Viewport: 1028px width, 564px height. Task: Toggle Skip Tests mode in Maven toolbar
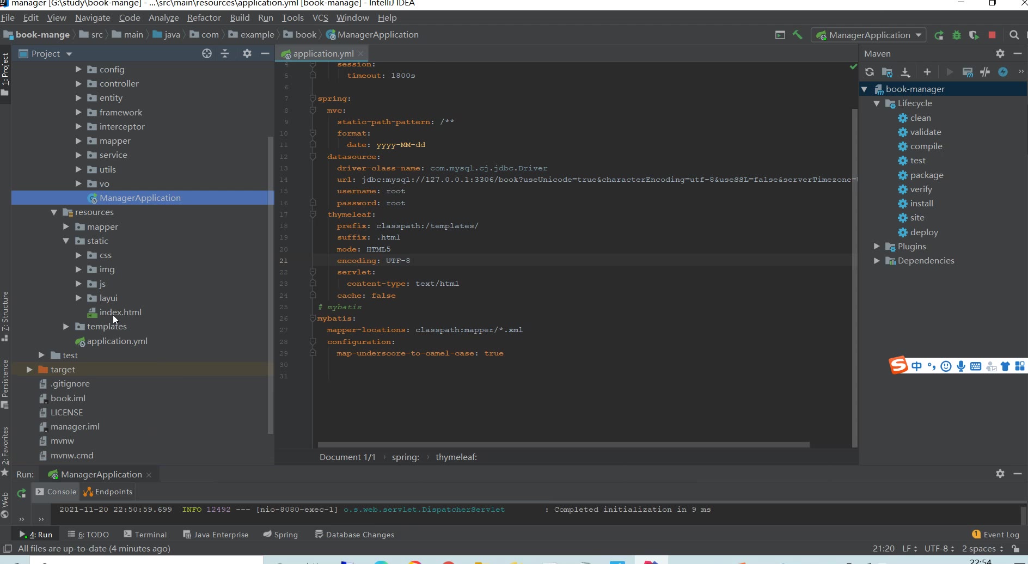pyautogui.click(x=1003, y=72)
